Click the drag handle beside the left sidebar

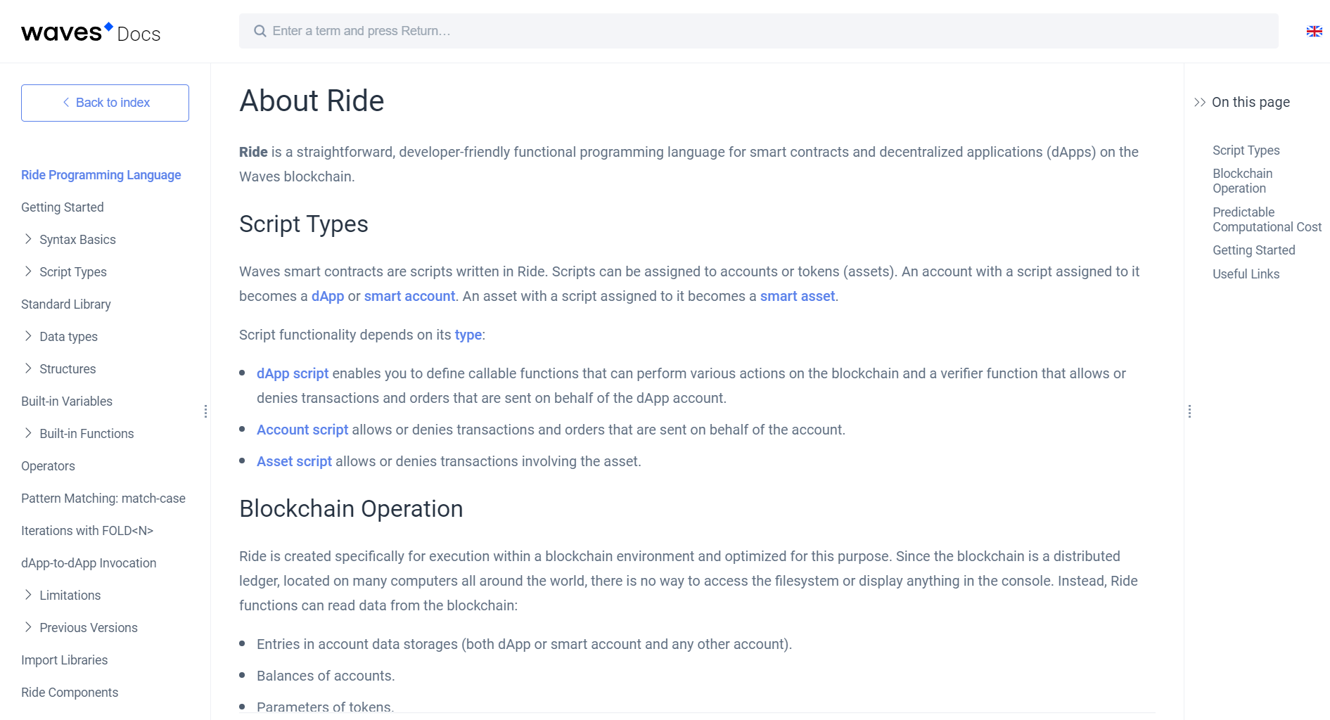click(x=205, y=411)
